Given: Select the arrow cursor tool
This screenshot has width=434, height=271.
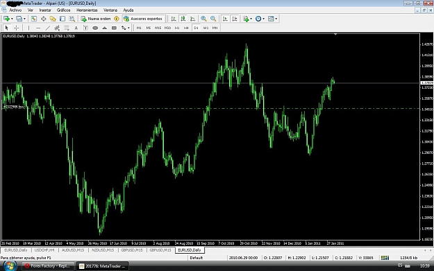Looking at the screenshot, I should [7, 28].
